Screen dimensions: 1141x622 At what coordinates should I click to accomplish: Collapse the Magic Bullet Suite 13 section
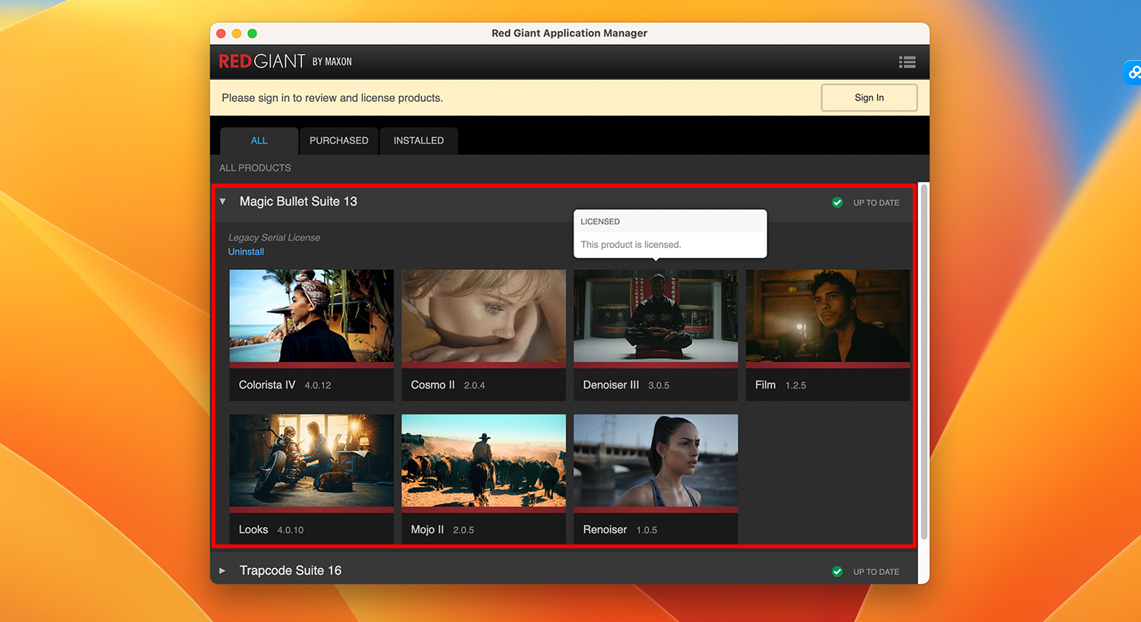pyautogui.click(x=222, y=201)
